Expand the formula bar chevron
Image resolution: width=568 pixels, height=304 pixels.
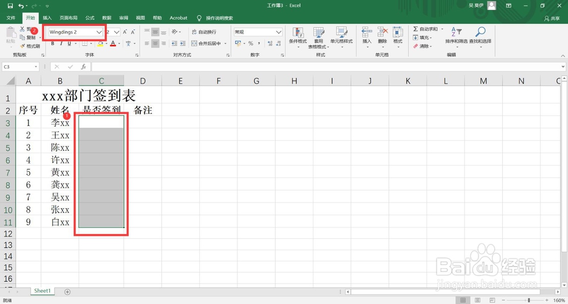tap(563, 67)
